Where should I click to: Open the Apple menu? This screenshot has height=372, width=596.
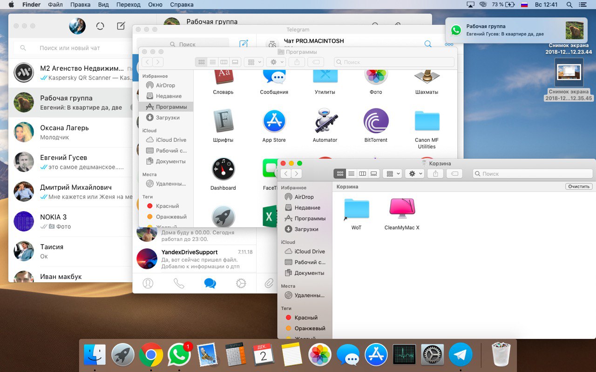(11, 5)
